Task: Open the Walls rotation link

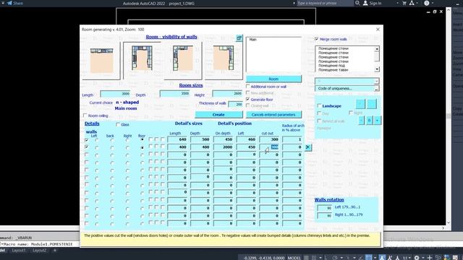Action: 329,199
